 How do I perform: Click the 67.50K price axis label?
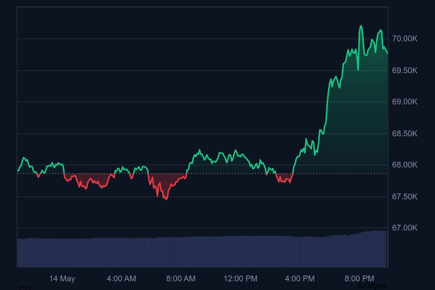point(405,196)
